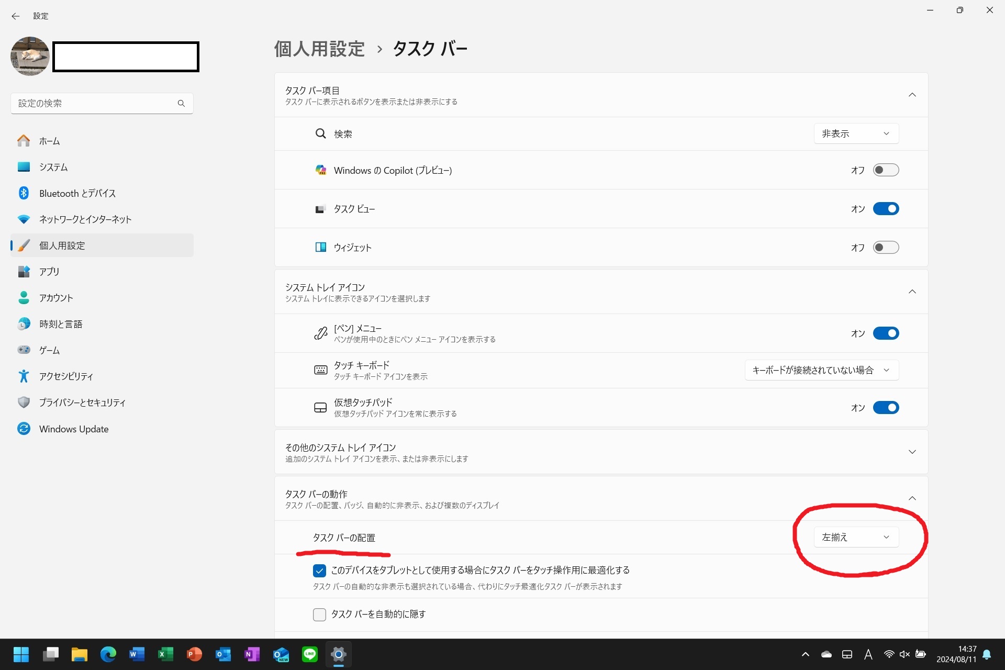Turn off the 仮想タッチパッド toggle switch

[x=886, y=408]
